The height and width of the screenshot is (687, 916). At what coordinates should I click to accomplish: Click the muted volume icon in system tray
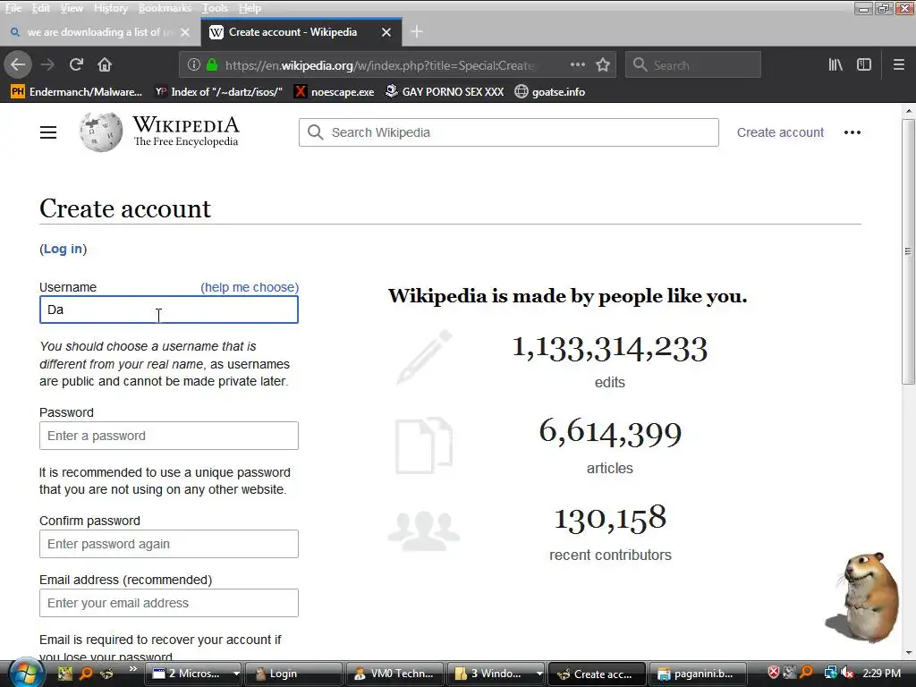847,673
